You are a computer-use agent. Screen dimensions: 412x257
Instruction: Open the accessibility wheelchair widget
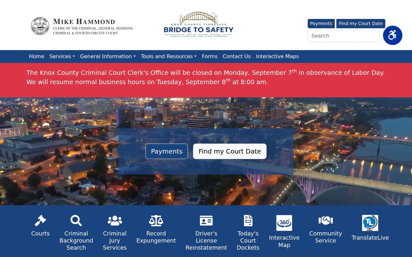coord(393,35)
